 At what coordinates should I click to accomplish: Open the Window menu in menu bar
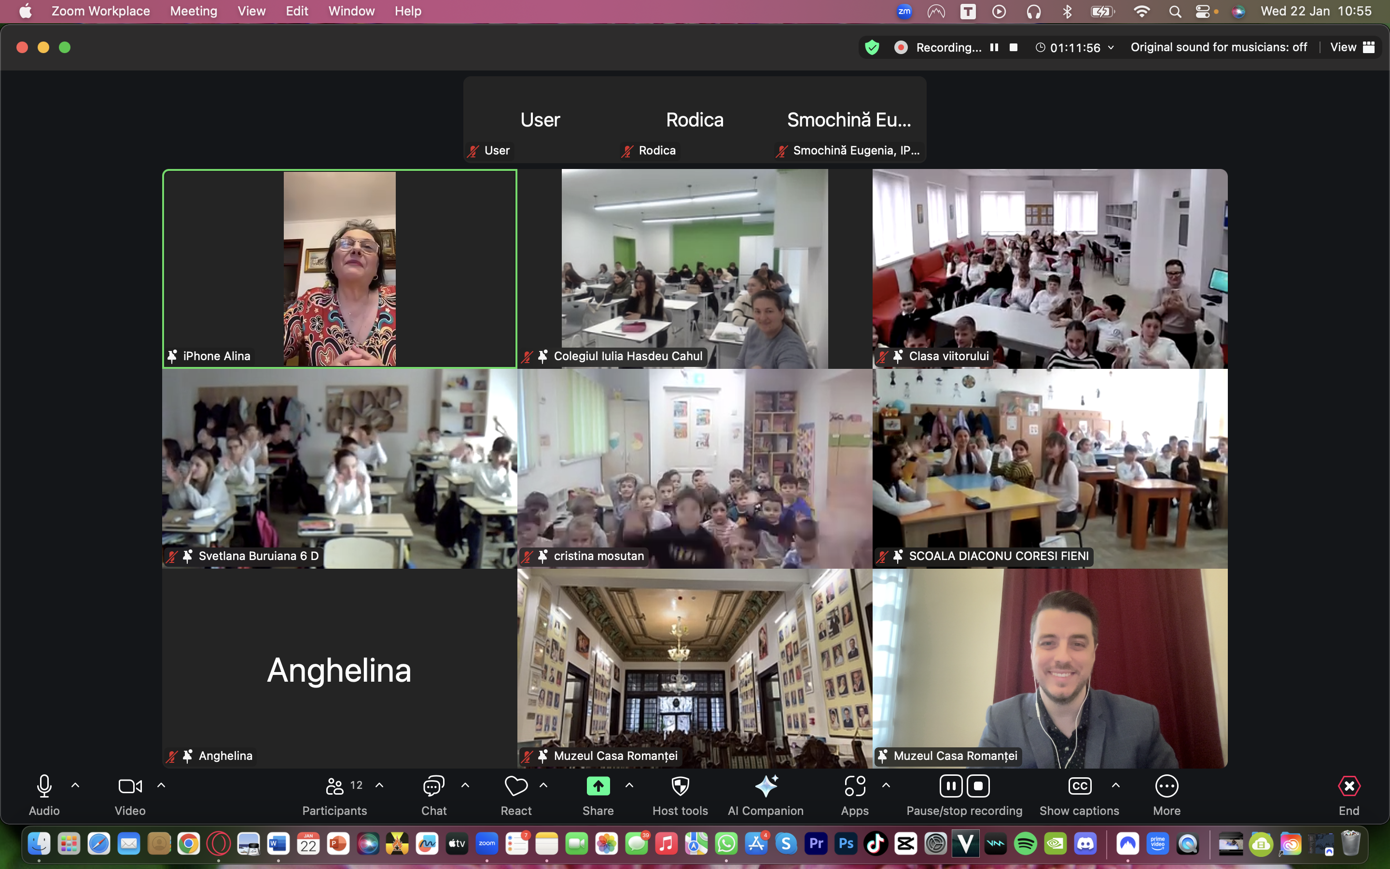click(x=351, y=11)
